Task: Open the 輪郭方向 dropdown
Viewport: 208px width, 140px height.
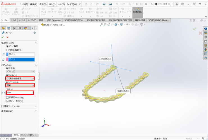Action: tap(20, 72)
